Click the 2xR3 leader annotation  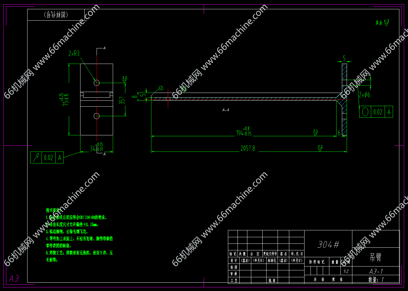pos(74,53)
